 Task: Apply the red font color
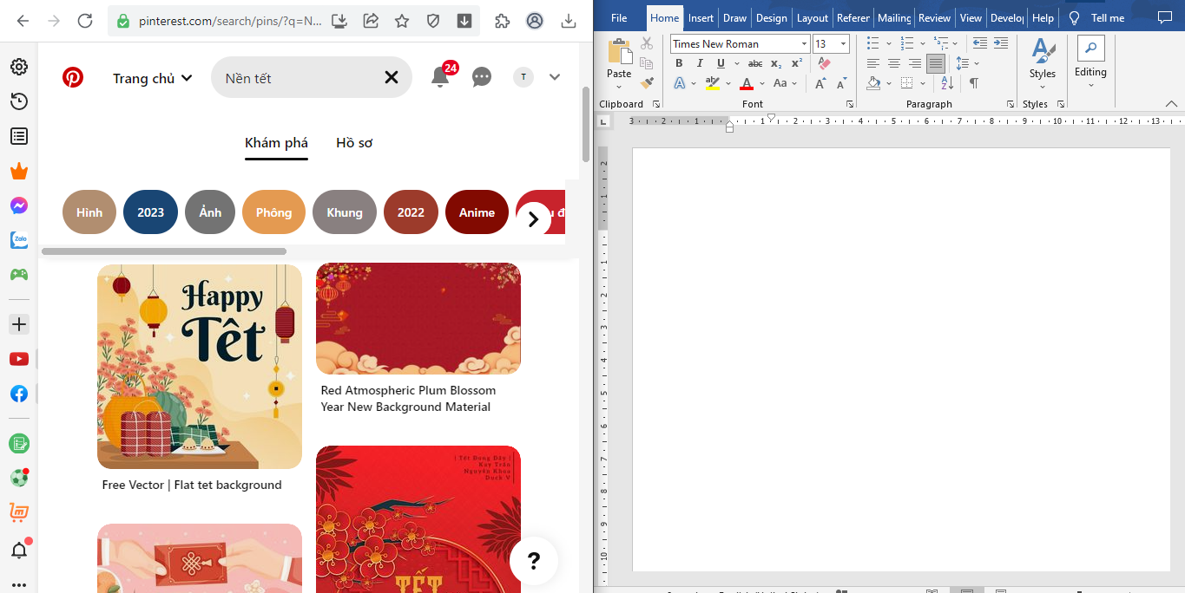[746, 83]
